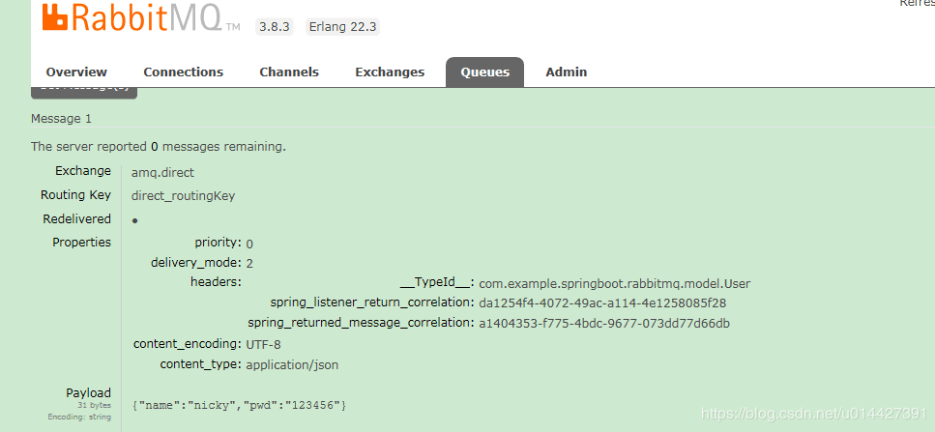The width and height of the screenshot is (935, 432).
Task: Click the amq.direct exchange value
Action: (162, 172)
